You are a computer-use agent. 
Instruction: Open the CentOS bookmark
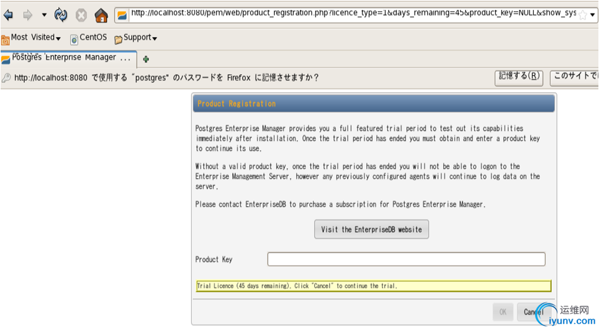tap(89, 38)
